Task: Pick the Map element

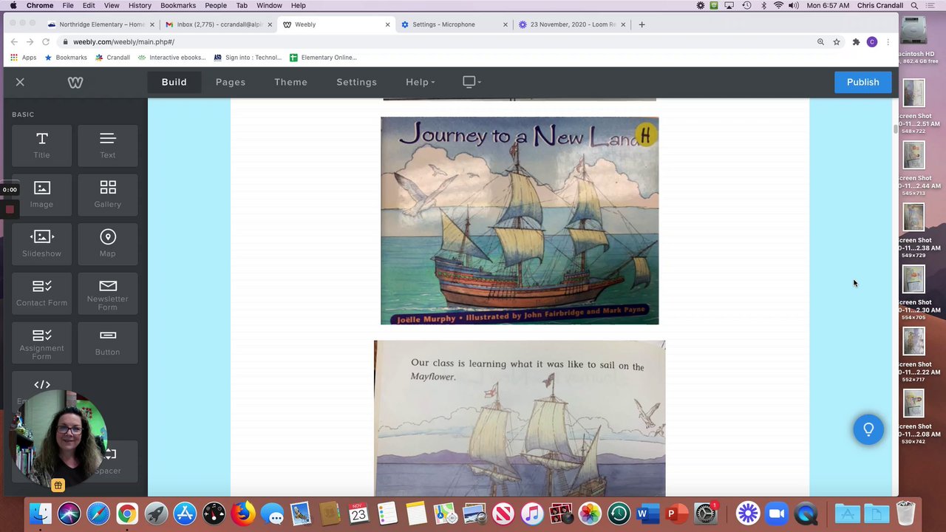Action: [107, 244]
